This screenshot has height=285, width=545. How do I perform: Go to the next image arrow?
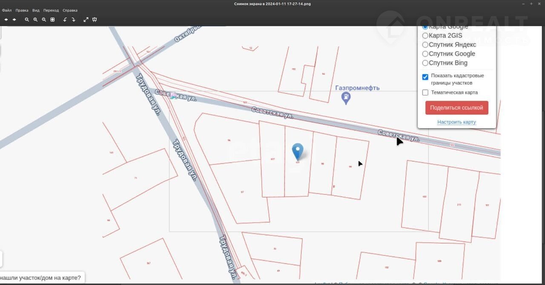pyautogui.click(x=14, y=20)
